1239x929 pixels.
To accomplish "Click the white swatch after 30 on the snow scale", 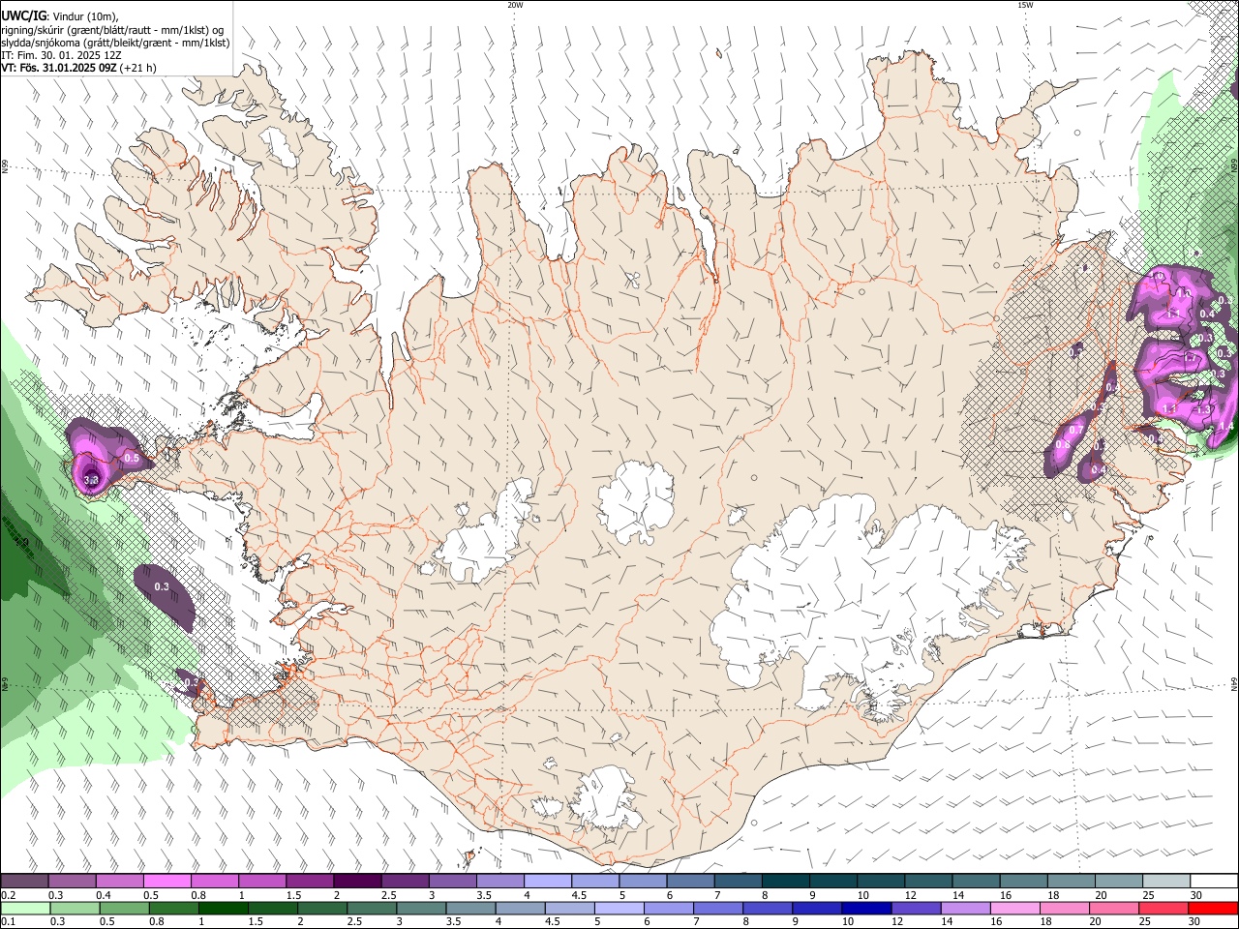I will tap(1215, 881).
